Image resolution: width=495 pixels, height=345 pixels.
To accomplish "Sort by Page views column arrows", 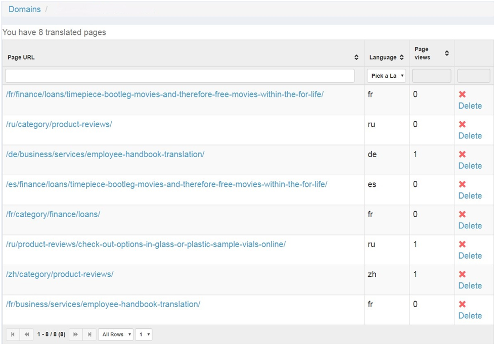I will coord(446,54).
